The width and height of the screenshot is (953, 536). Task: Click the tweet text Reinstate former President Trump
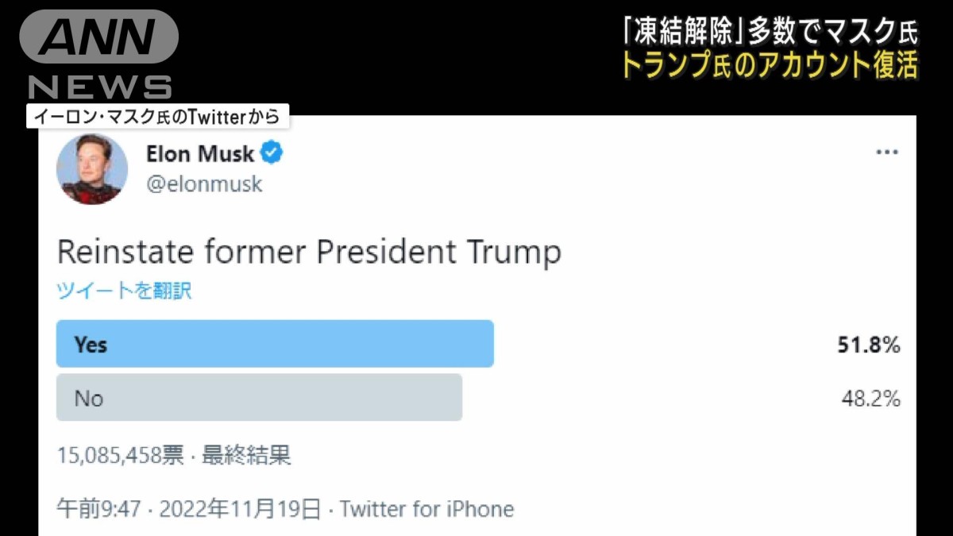(309, 252)
